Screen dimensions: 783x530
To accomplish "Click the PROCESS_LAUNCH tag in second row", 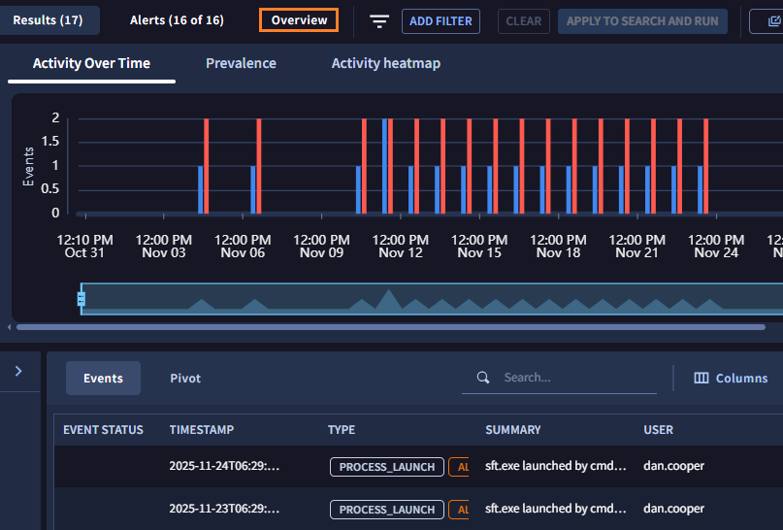I will click(x=387, y=510).
